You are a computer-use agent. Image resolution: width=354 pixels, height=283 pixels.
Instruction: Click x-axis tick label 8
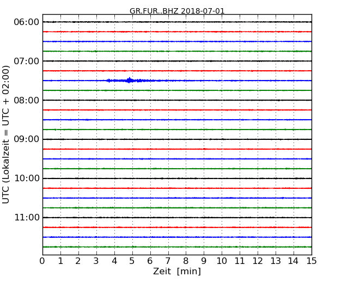pos(186,261)
